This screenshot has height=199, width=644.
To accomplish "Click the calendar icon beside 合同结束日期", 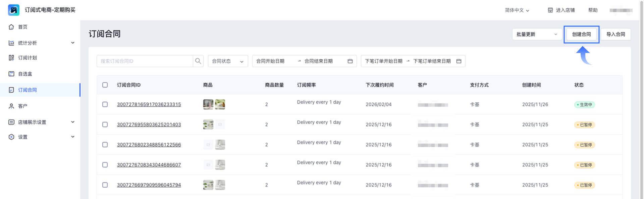I will [x=350, y=61].
